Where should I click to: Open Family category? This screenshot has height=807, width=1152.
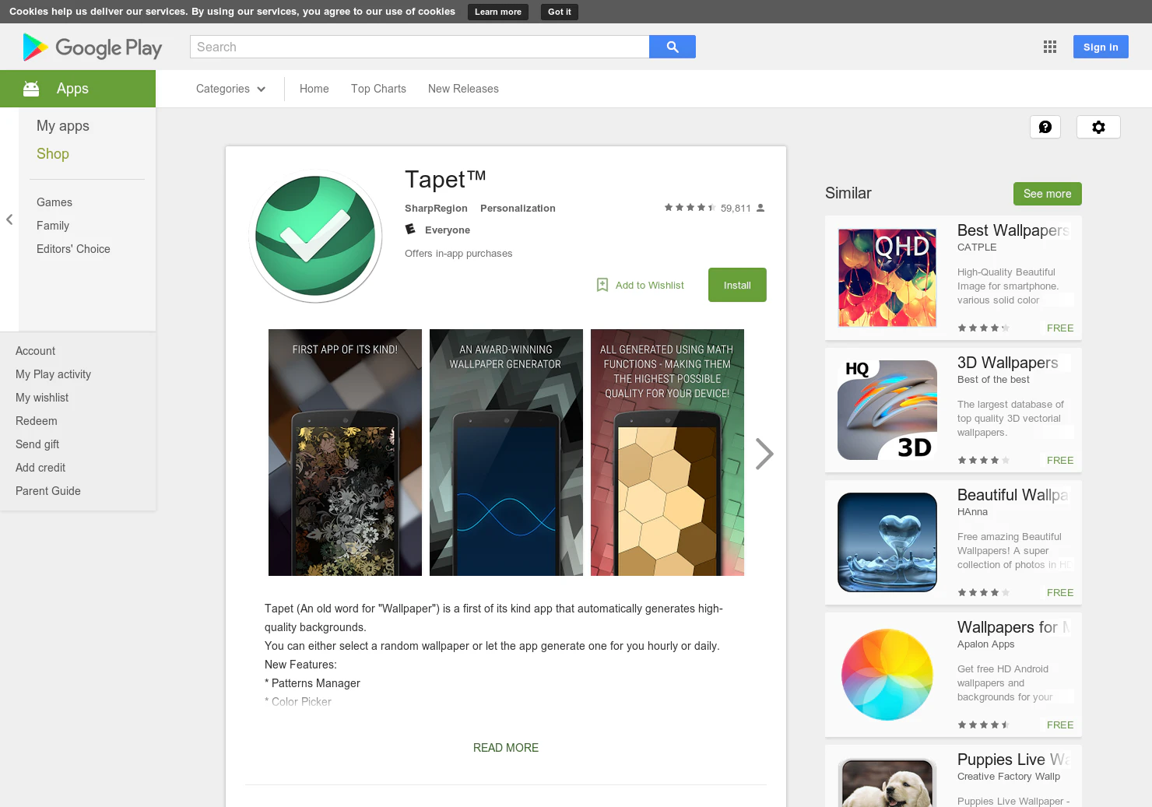pyautogui.click(x=53, y=226)
